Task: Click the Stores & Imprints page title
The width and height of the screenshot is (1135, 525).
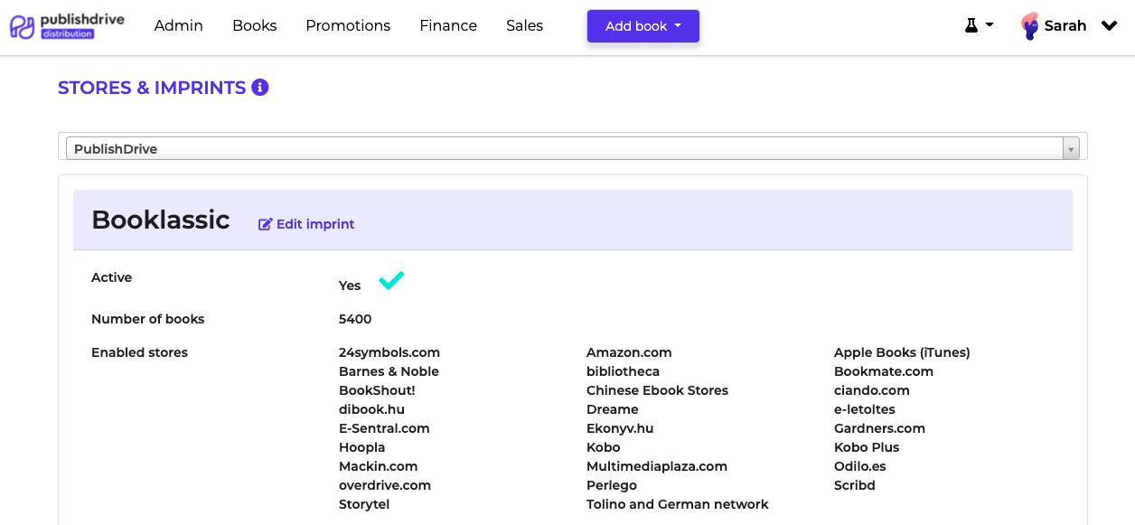Action: tap(152, 88)
